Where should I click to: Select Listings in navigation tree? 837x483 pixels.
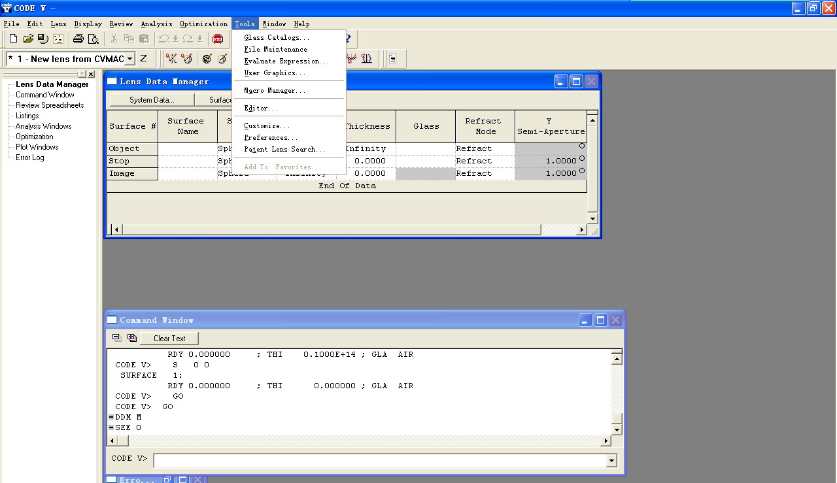point(27,116)
